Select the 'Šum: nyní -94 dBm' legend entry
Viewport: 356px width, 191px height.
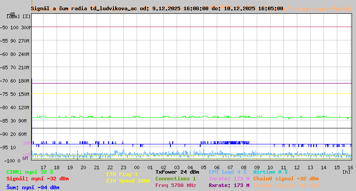tap(33, 187)
